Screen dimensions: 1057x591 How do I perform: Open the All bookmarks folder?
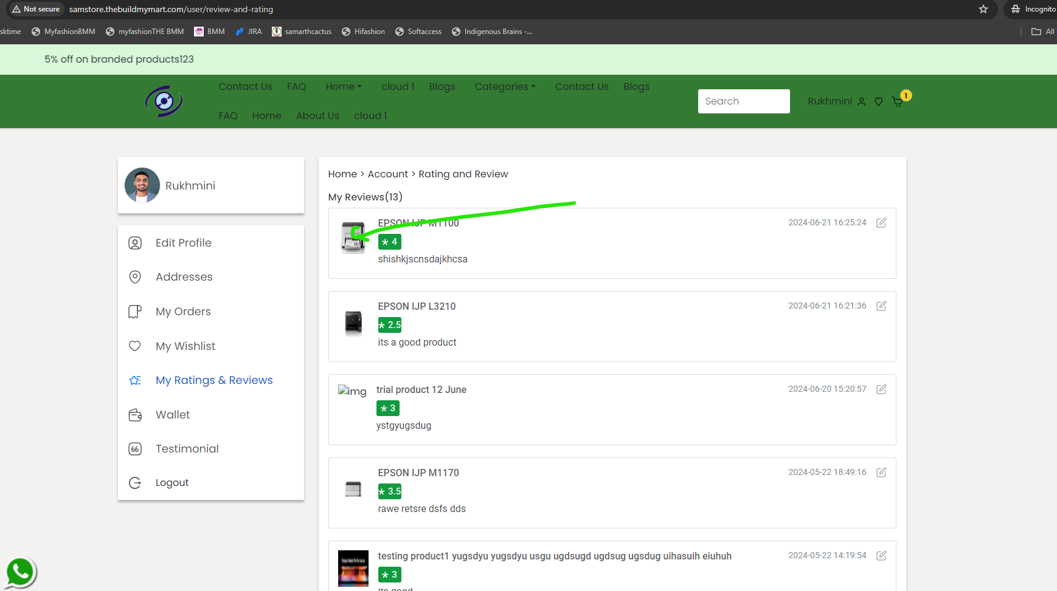1043,32
